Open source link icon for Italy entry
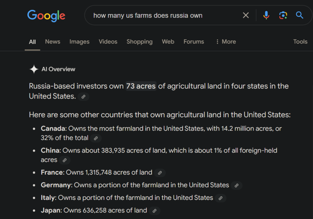Image resolution: width=313 pixels, height=219 pixels. tap(220, 198)
